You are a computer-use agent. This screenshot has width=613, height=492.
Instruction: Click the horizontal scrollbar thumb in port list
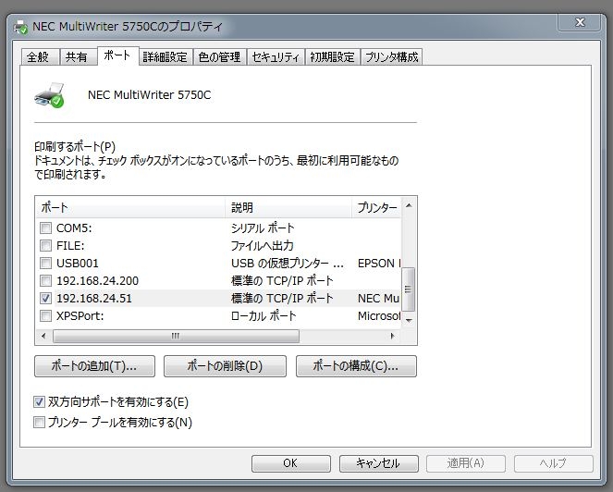tap(176, 336)
